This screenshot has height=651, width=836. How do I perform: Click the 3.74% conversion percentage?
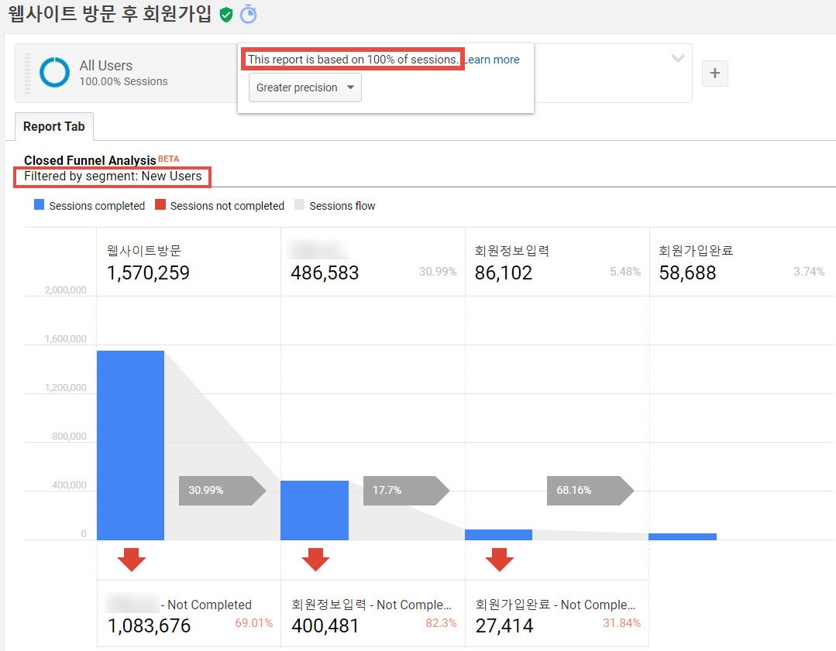click(x=809, y=272)
